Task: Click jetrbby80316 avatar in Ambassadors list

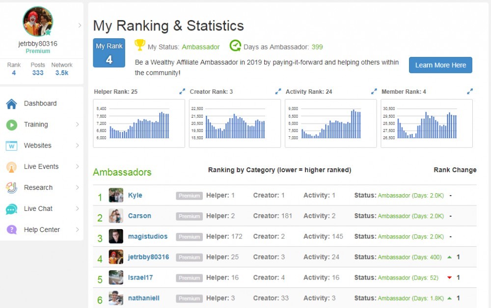Action: (x=116, y=257)
